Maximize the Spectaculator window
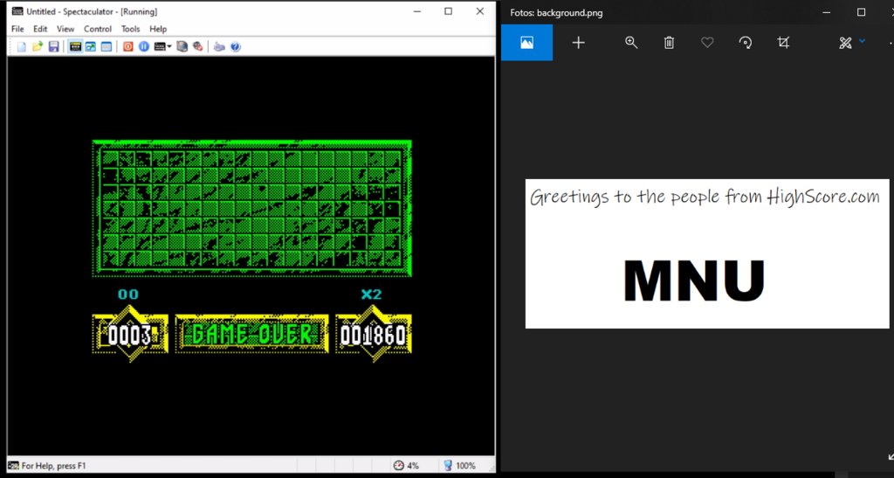 pyautogui.click(x=448, y=11)
